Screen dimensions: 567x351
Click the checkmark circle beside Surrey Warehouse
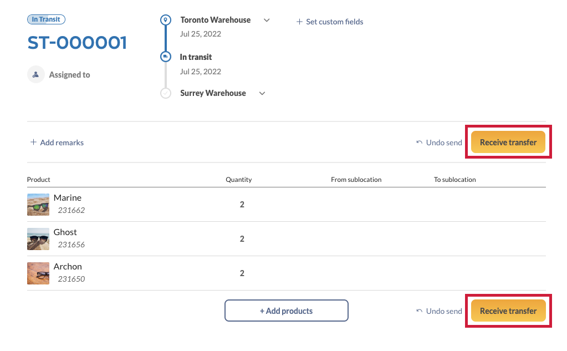tap(165, 93)
